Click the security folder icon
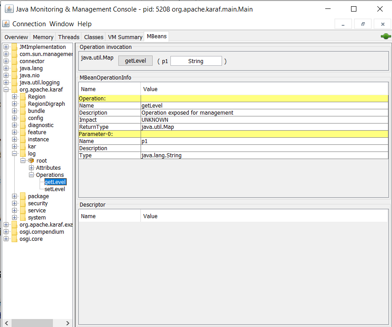 pyautogui.click(x=23, y=203)
